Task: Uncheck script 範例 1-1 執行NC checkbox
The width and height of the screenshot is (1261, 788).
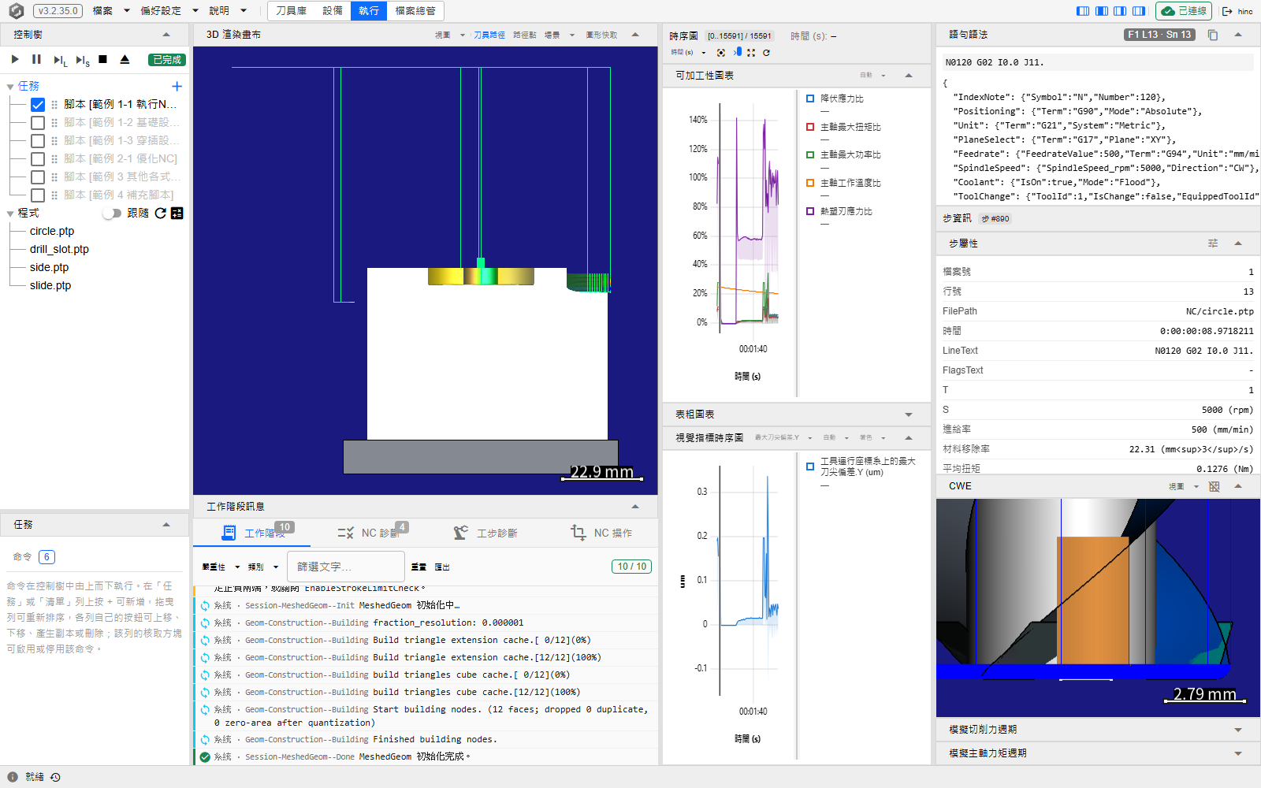Action: pos(38,104)
